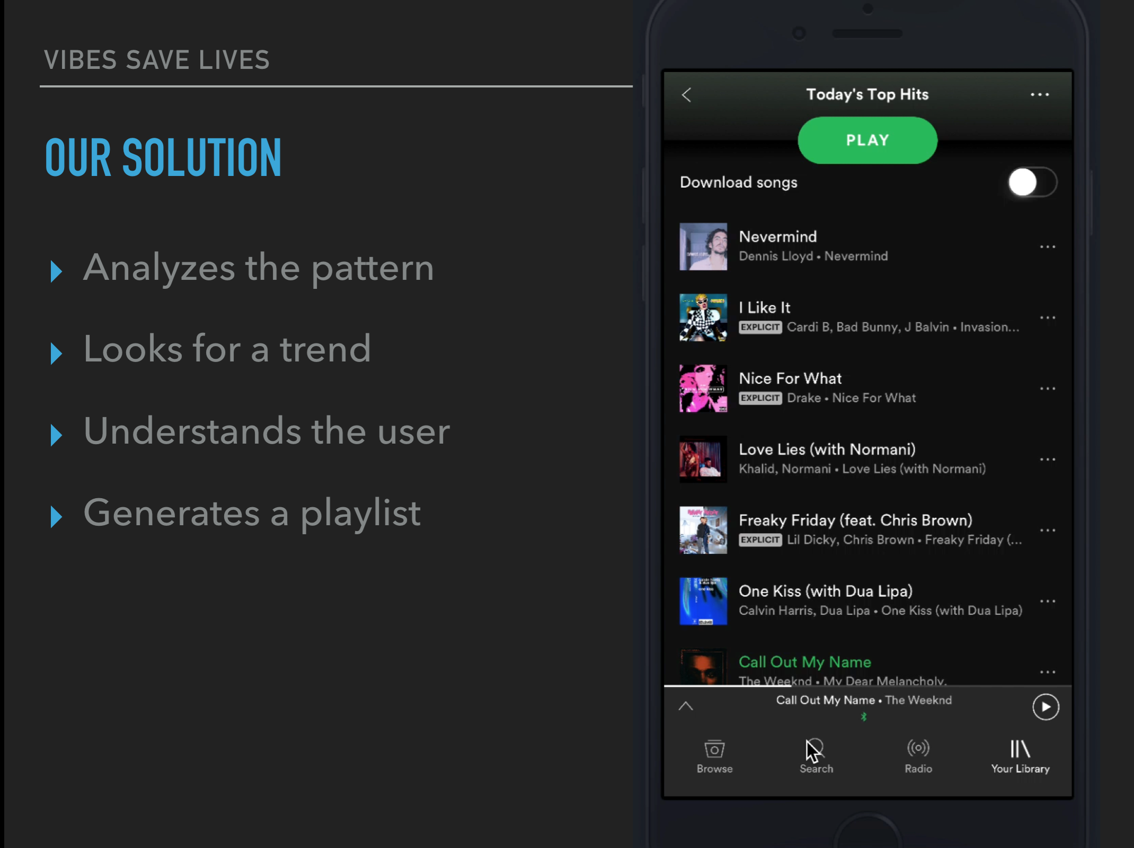The width and height of the screenshot is (1134, 848).
Task: Show options menu for Love Lies track
Action: coord(1047,460)
